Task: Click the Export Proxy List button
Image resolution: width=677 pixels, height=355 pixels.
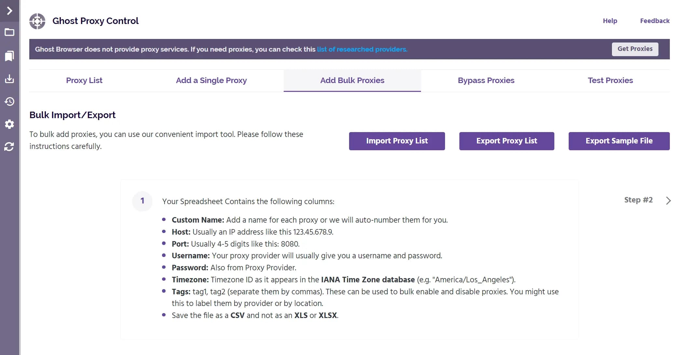Action: [x=507, y=141]
